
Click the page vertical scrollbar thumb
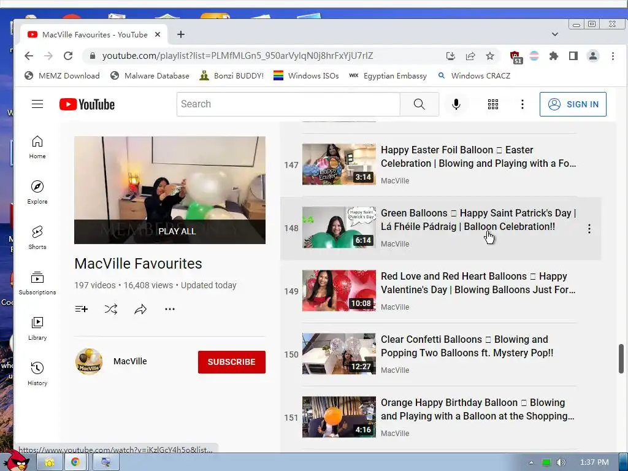coord(621,358)
